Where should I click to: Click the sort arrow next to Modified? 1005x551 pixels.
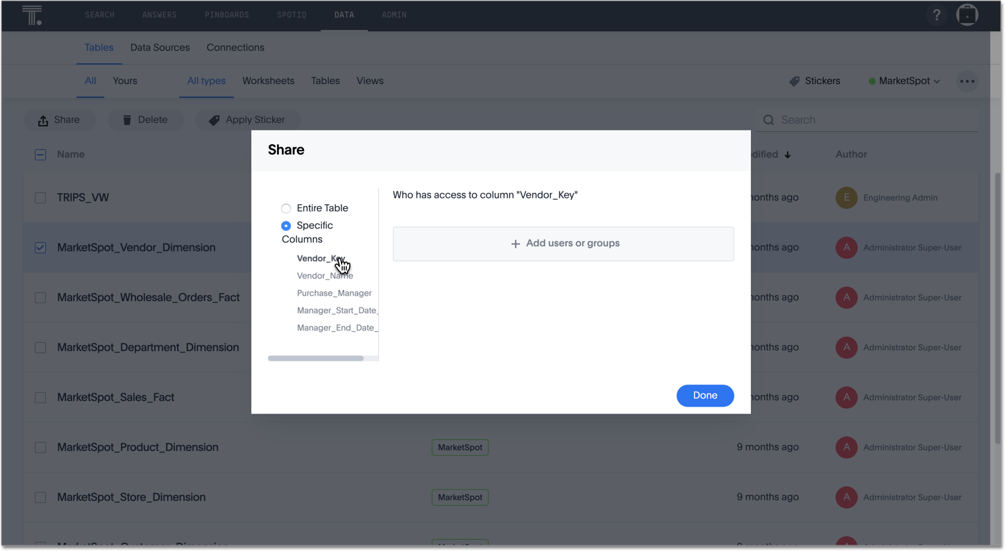coord(787,154)
